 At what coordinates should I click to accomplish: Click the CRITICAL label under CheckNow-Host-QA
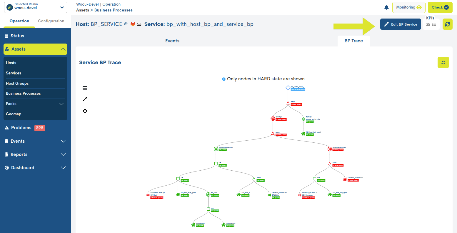[x=157, y=198]
